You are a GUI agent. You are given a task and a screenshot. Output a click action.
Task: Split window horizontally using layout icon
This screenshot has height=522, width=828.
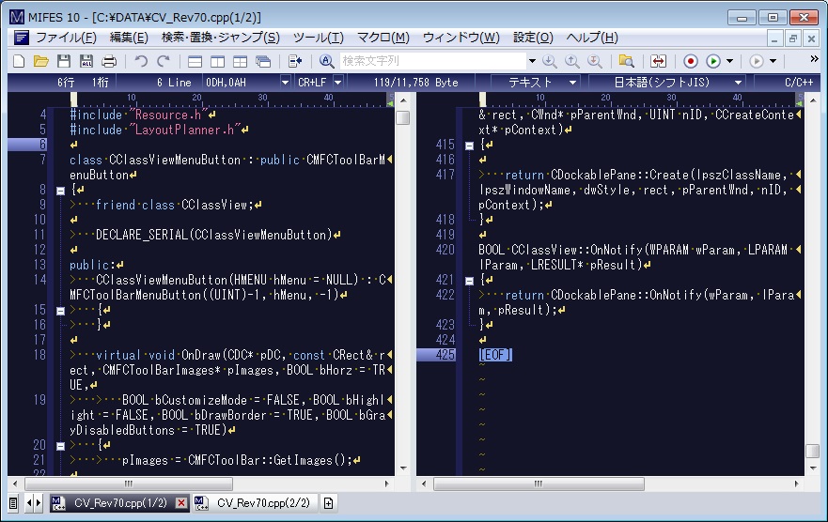(x=195, y=61)
